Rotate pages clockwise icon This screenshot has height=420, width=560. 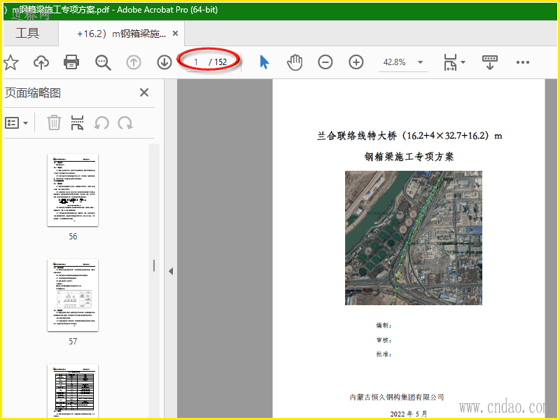click(125, 123)
